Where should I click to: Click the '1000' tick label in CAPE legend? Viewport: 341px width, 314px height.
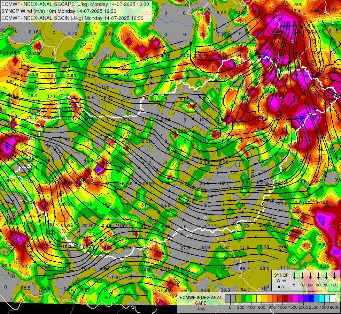click(x=282, y=307)
